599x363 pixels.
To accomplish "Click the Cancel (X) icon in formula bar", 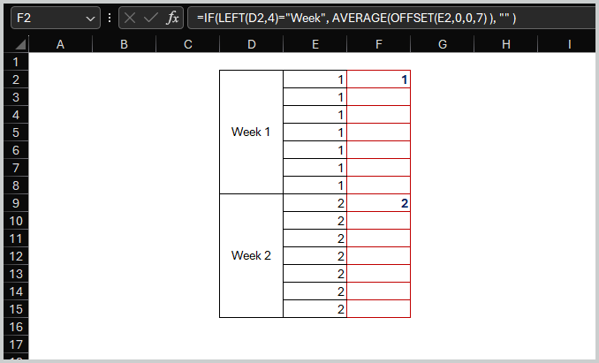I will coord(130,18).
